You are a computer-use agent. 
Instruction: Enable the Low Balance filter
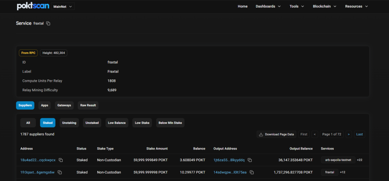pos(117,122)
